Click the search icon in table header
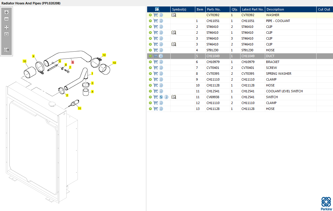The height and width of the screenshot is (211, 333). pyautogui.click(x=157, y=9)
